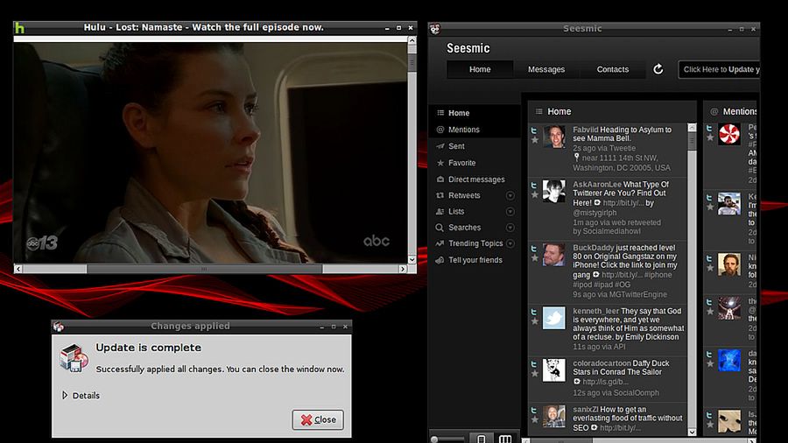Click the 'Click Here to Update' status field
This screenshot has height=443, width=788.
tap(719, 69)
